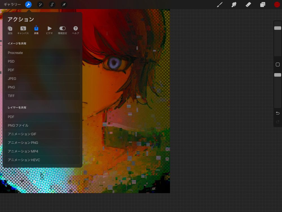
Task: Open the ヘルプ (Help) tab
Action: (76, 30)
